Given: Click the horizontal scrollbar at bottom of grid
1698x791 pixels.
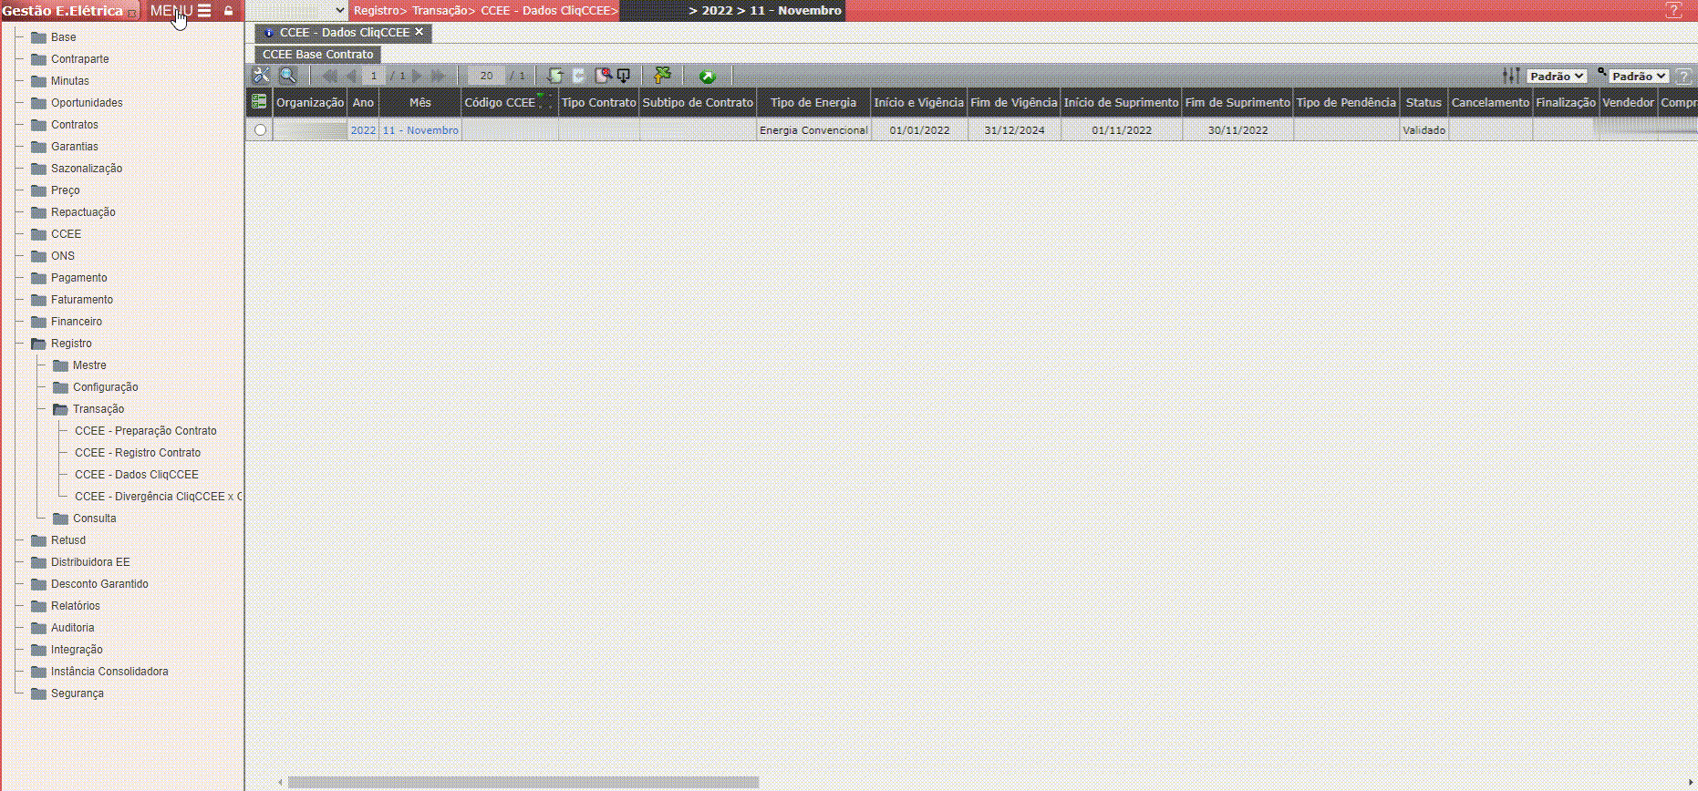Looking at the screenshot, I should pos(523,782).
